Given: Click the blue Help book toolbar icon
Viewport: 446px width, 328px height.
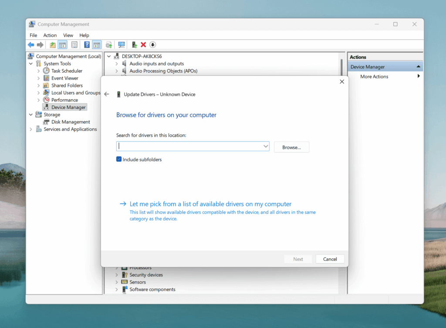Looking at the screenshot, I should coord(87,45).
